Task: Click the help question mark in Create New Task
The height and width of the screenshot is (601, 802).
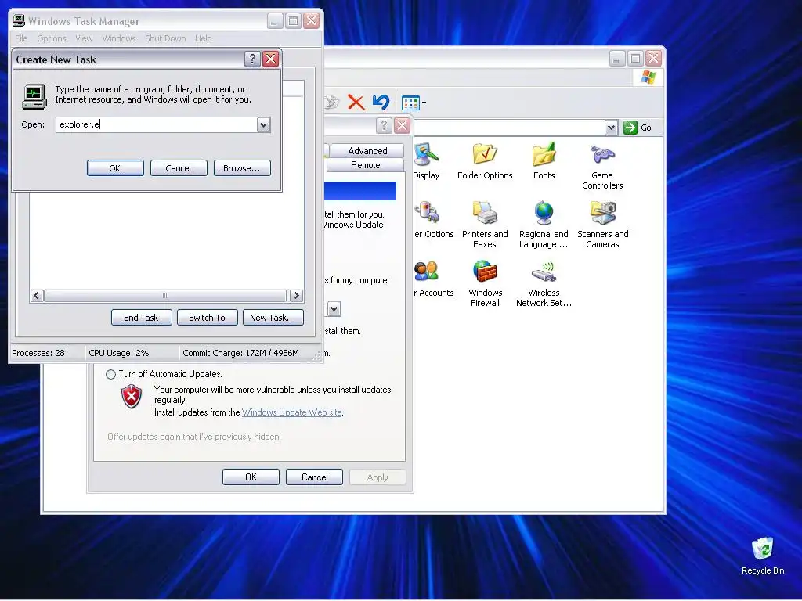Action: (252, 59)
